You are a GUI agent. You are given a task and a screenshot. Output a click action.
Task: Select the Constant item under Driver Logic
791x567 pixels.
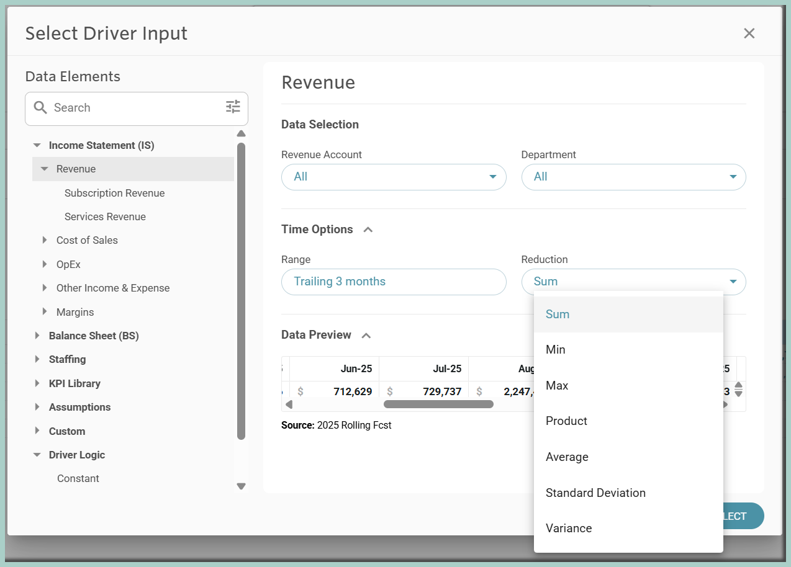(x=78, y=478)
